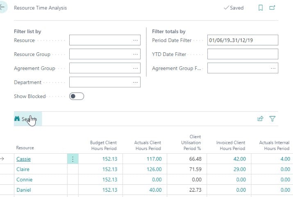Open Resource filter lookup ellipsis

point(135,40)
